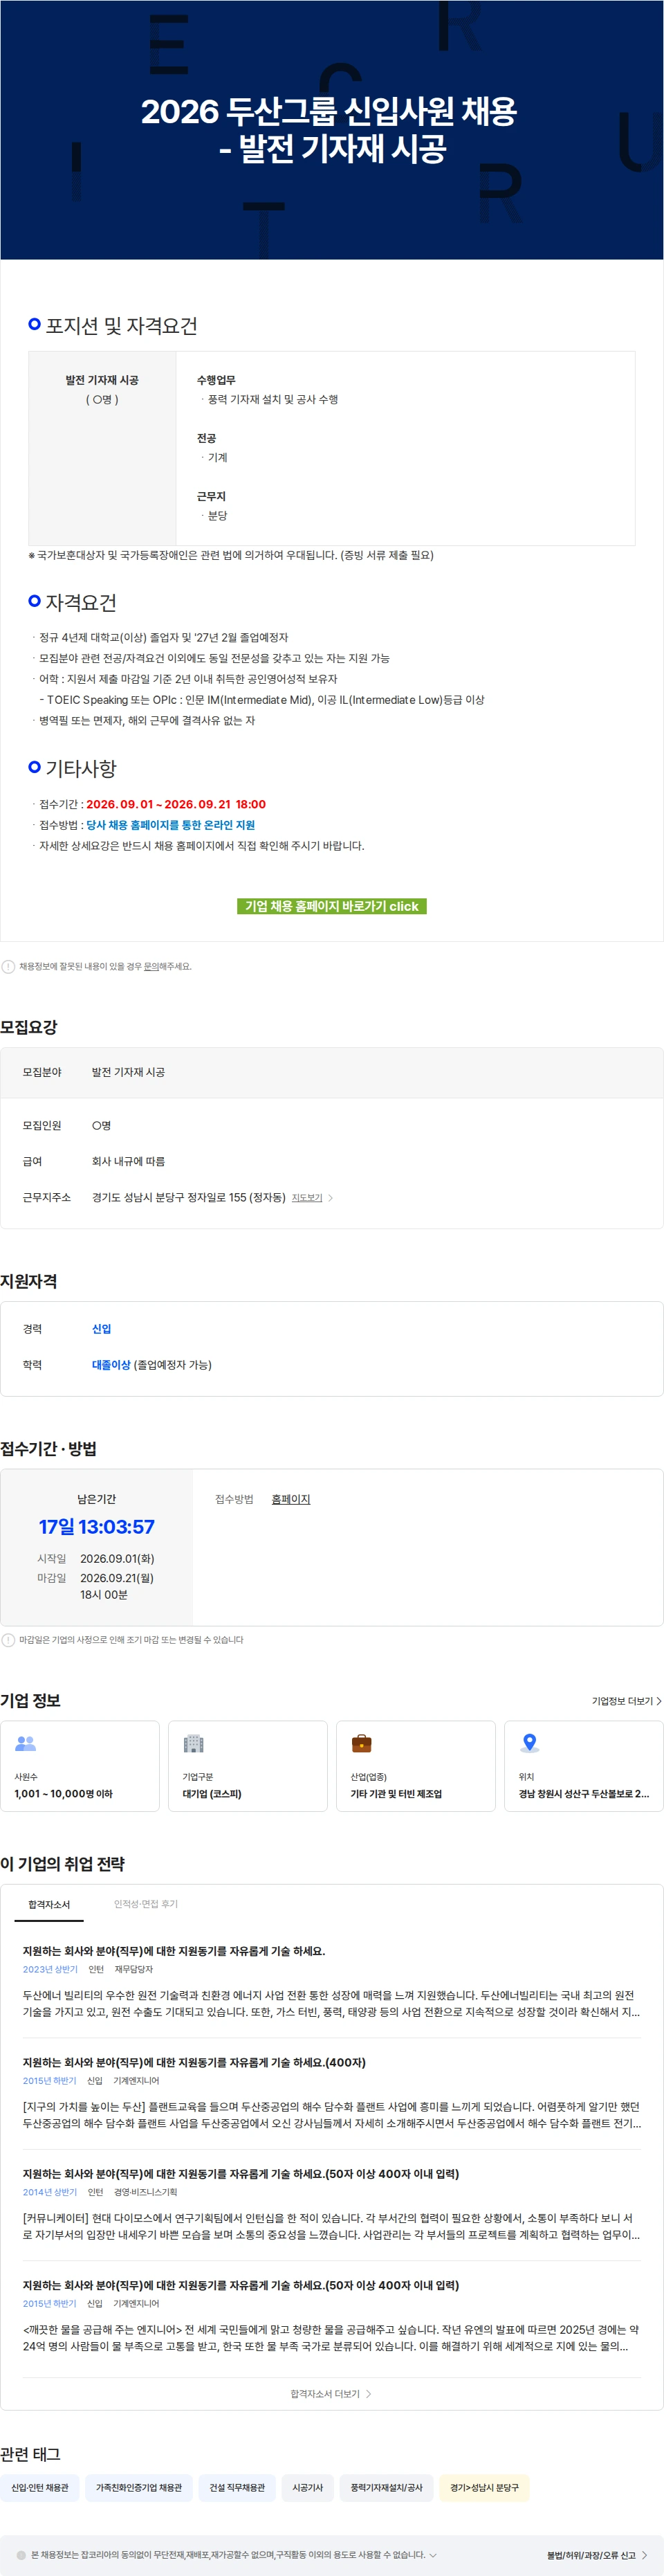Click the 풍력기자재설치/공사 tag
The height and width of the screenshot is (2576, 664).
387,2487
